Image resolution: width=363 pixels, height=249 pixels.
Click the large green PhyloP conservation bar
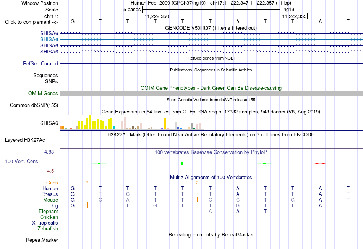pyautogui.click(x=182, y=163)
